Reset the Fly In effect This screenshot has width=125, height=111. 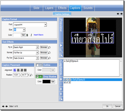[49, 47]
